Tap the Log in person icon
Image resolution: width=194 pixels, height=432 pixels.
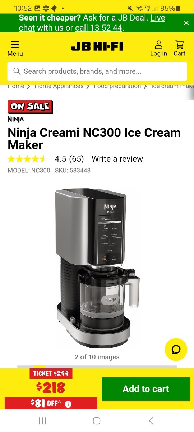[x=158, y=45]
